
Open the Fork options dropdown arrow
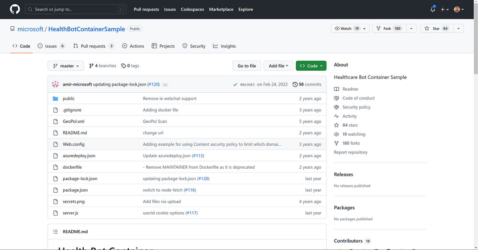[411, 28]
